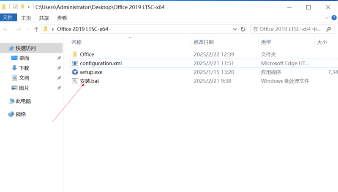This screenshot has width=338, height=192.
Task: Switch to the 共享 ribbon tab
Action: (44, 18)
